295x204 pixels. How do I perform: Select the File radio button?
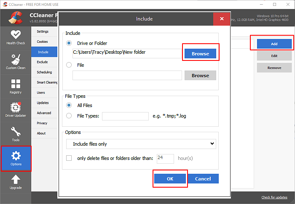[x=69, y=65]
